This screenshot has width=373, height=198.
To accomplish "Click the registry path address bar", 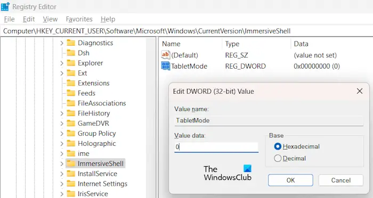I will [186, 31].
